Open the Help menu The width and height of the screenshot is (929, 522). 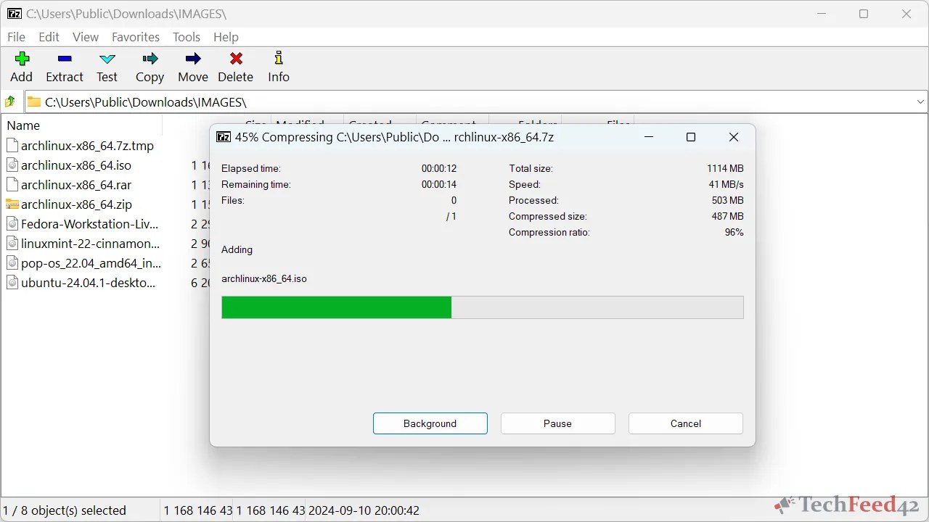(226, 37)
